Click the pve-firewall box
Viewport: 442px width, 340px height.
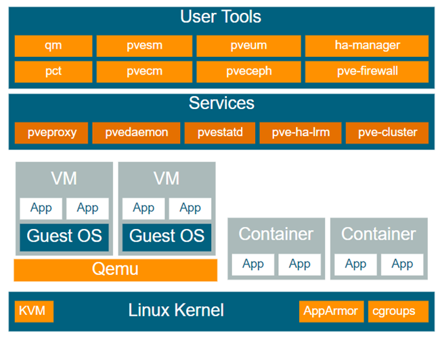click(367, 72)
